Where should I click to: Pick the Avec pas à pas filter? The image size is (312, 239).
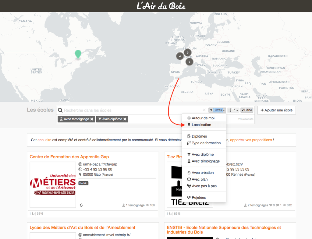(x=204, y=186)
